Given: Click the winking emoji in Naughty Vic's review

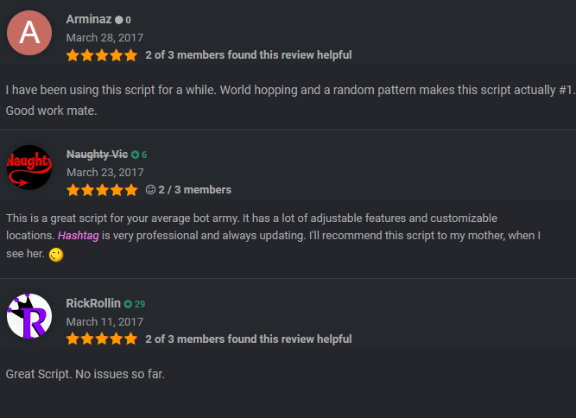Looking at the screenshot, I should click(56, 255).
